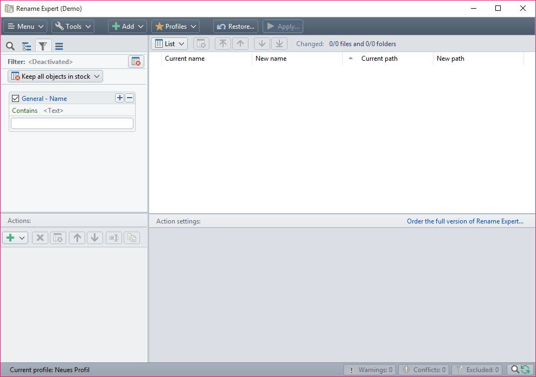Viewport: 536px width, 377px height.
Task: Click Current profile: Neues Profil text
Action: click(x=49, y=370)
